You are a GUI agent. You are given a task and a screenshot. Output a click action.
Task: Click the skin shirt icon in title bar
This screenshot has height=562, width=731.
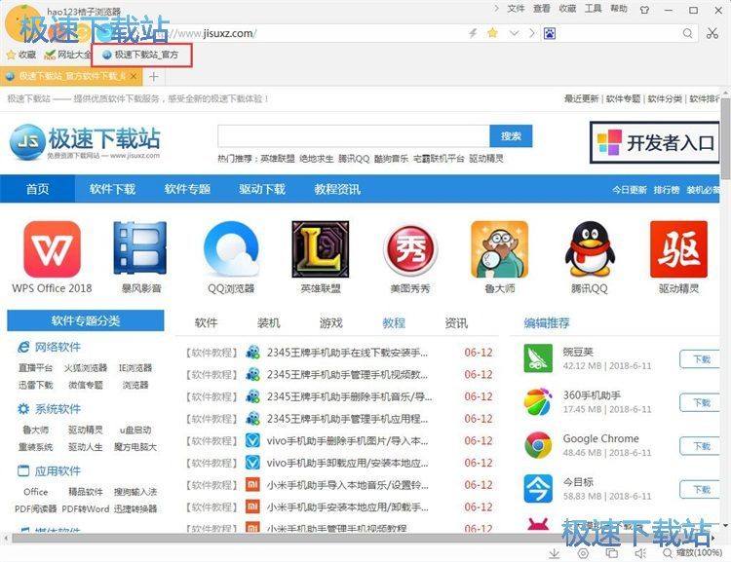pyautogui.click(x=644, y=10)
